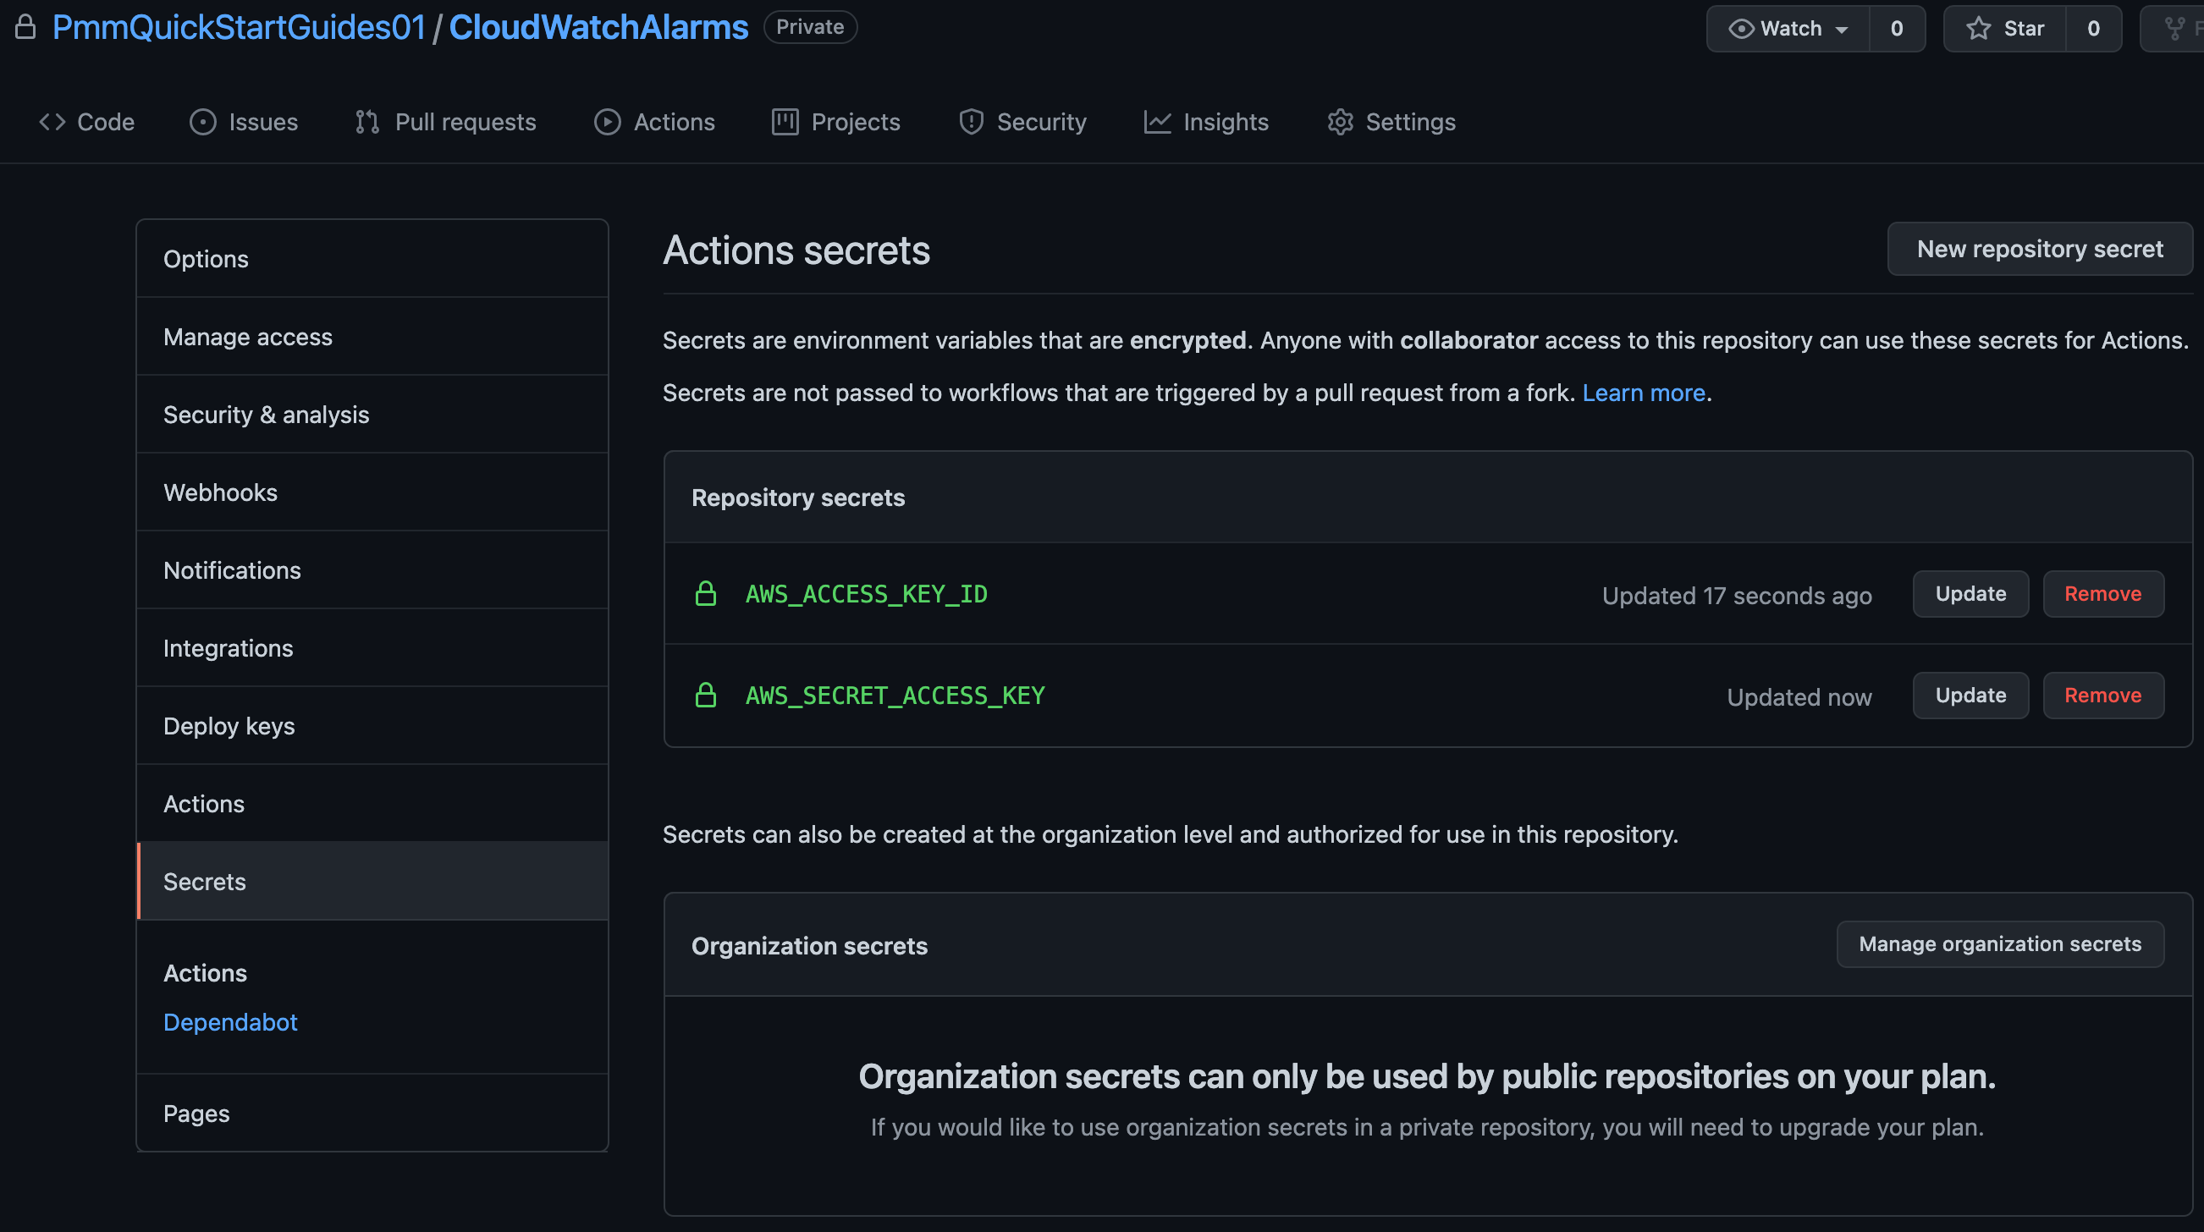2204x1232 pixels.
Task: Expand organization secrets section
Action: coord(808,943)
